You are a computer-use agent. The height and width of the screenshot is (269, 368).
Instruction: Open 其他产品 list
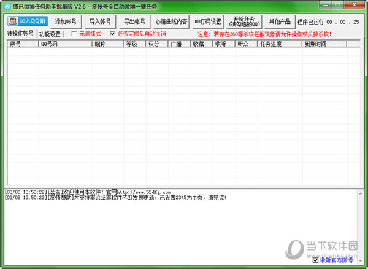(280, 21)
